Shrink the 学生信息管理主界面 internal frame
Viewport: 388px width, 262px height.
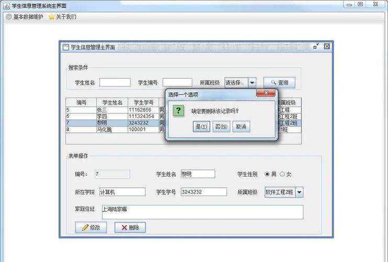pos(316,46)
